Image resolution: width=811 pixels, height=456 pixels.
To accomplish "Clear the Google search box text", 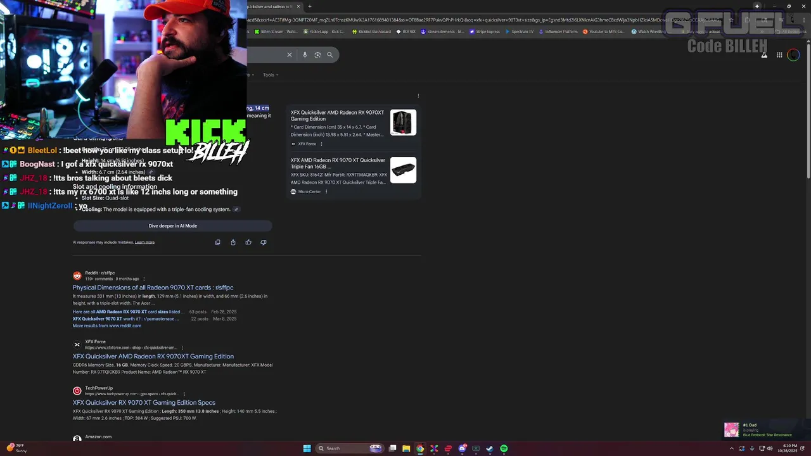I will tap(290, 55).
